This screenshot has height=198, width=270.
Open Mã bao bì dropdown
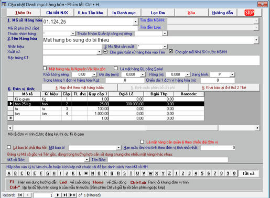118,148
